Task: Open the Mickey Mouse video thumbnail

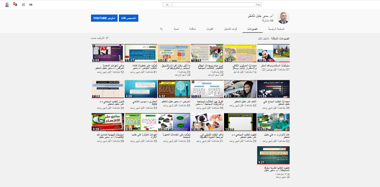Action: 273,53
